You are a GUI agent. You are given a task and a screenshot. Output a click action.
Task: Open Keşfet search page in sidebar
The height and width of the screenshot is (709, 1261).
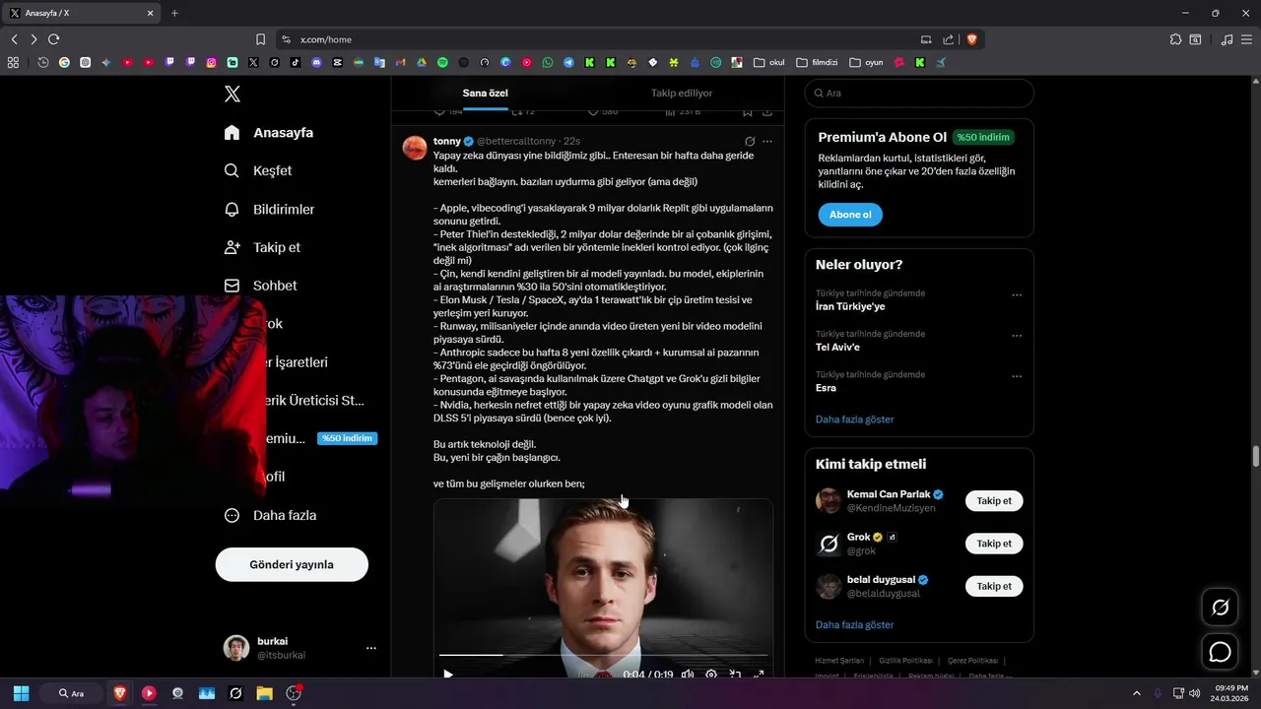pos(257,170)
